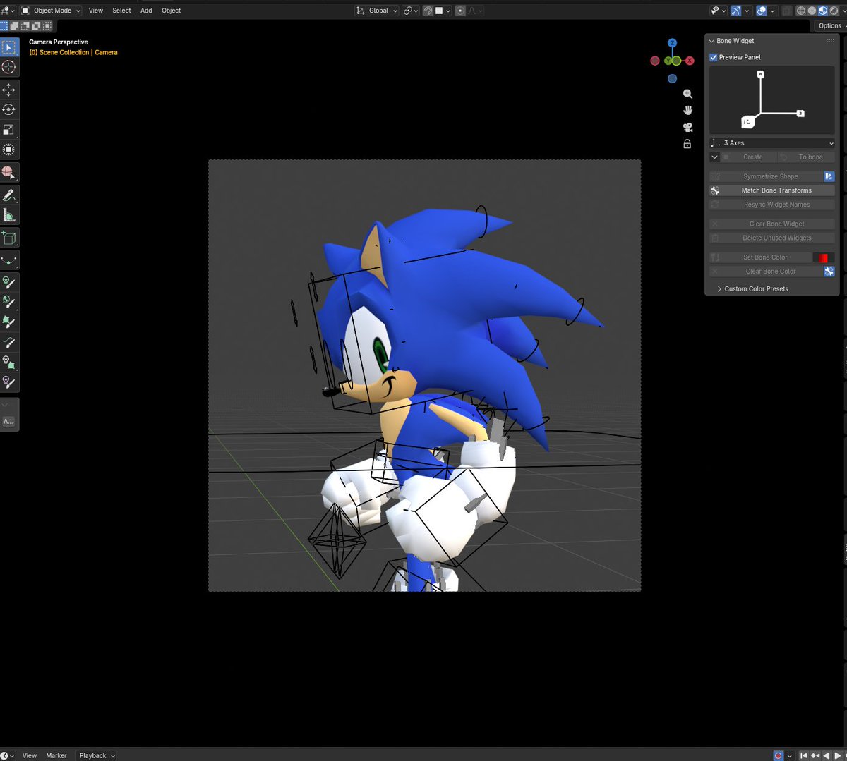The image size is (847, 761).
Task: Open the editor type dropdown in header
Action: [8, 11]
